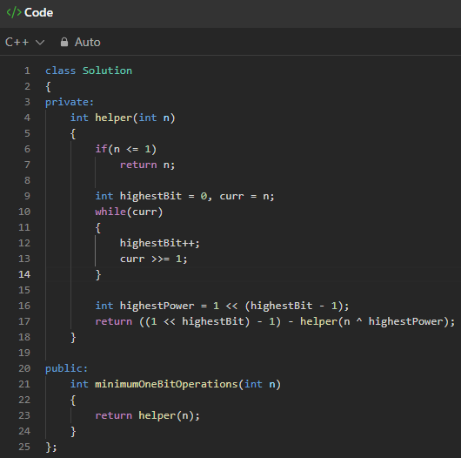Click line number 14 in gutter
461x458 pixels.
[x=24, y=274]
